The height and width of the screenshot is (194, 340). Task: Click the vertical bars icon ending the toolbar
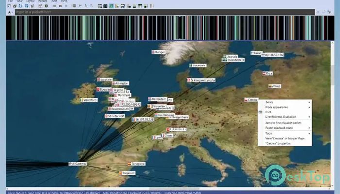point(152,6)
